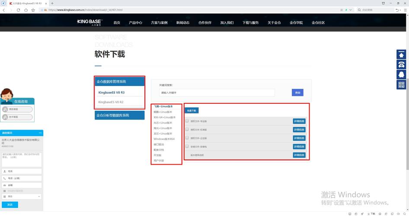Image resolution: width=409 pixels, height=216 pixels.
Task: Click the 技术客服 chat button
Action: click(17, 117)
